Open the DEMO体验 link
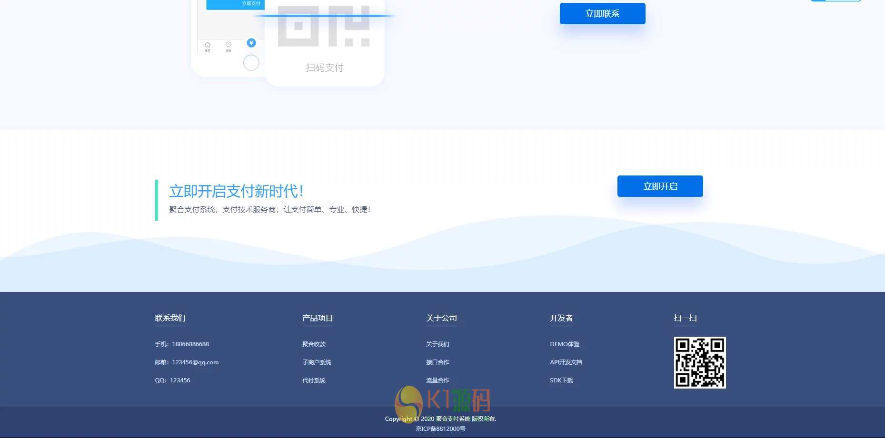 (564, 344)
